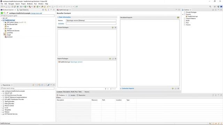Select Private Packages in Outline
The width and height of the screenshot is (223, 125).
[x=191, y=12]
